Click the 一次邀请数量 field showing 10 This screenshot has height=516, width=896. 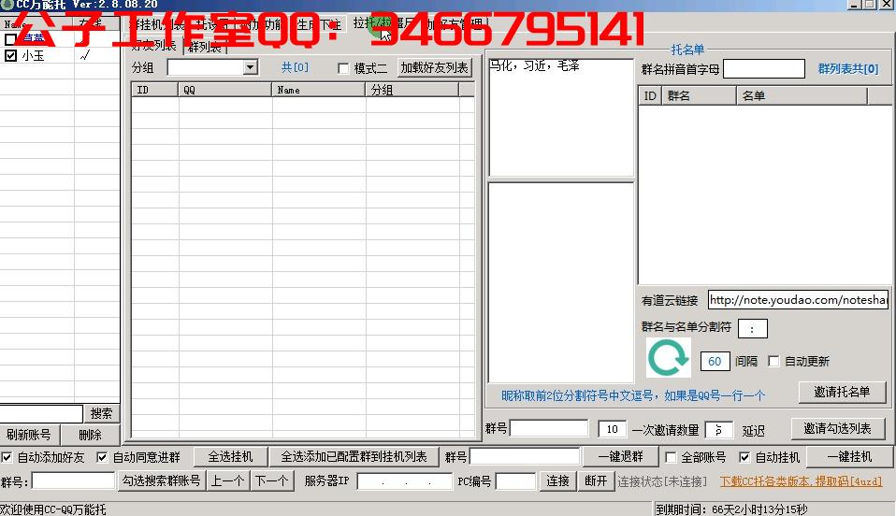coord(613,429)
